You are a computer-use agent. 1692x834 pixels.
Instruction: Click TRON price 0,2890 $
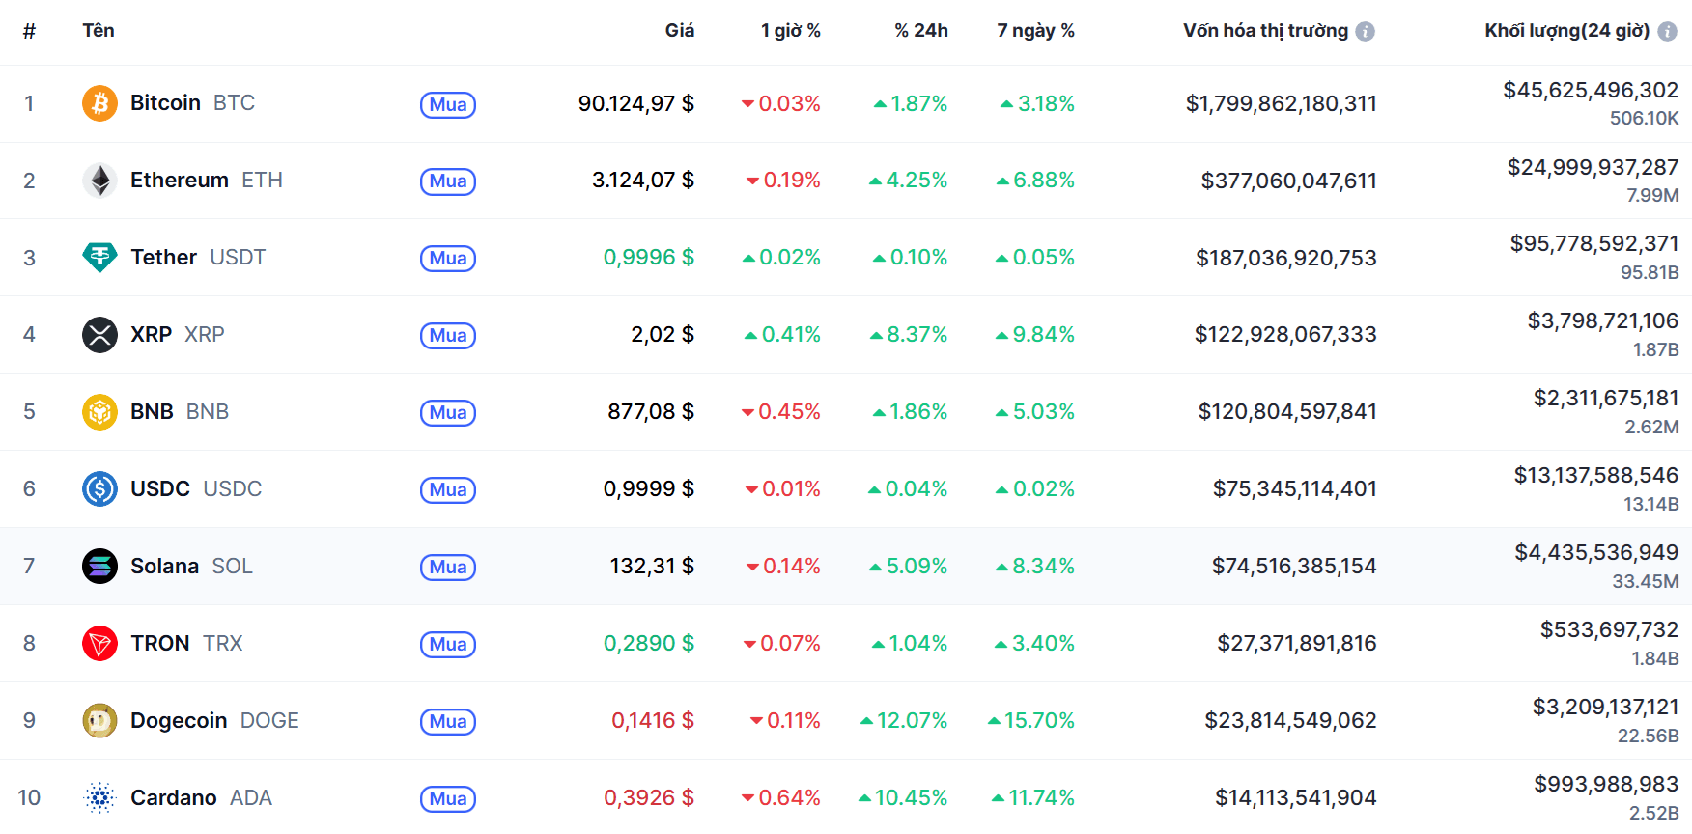(649, 644)
